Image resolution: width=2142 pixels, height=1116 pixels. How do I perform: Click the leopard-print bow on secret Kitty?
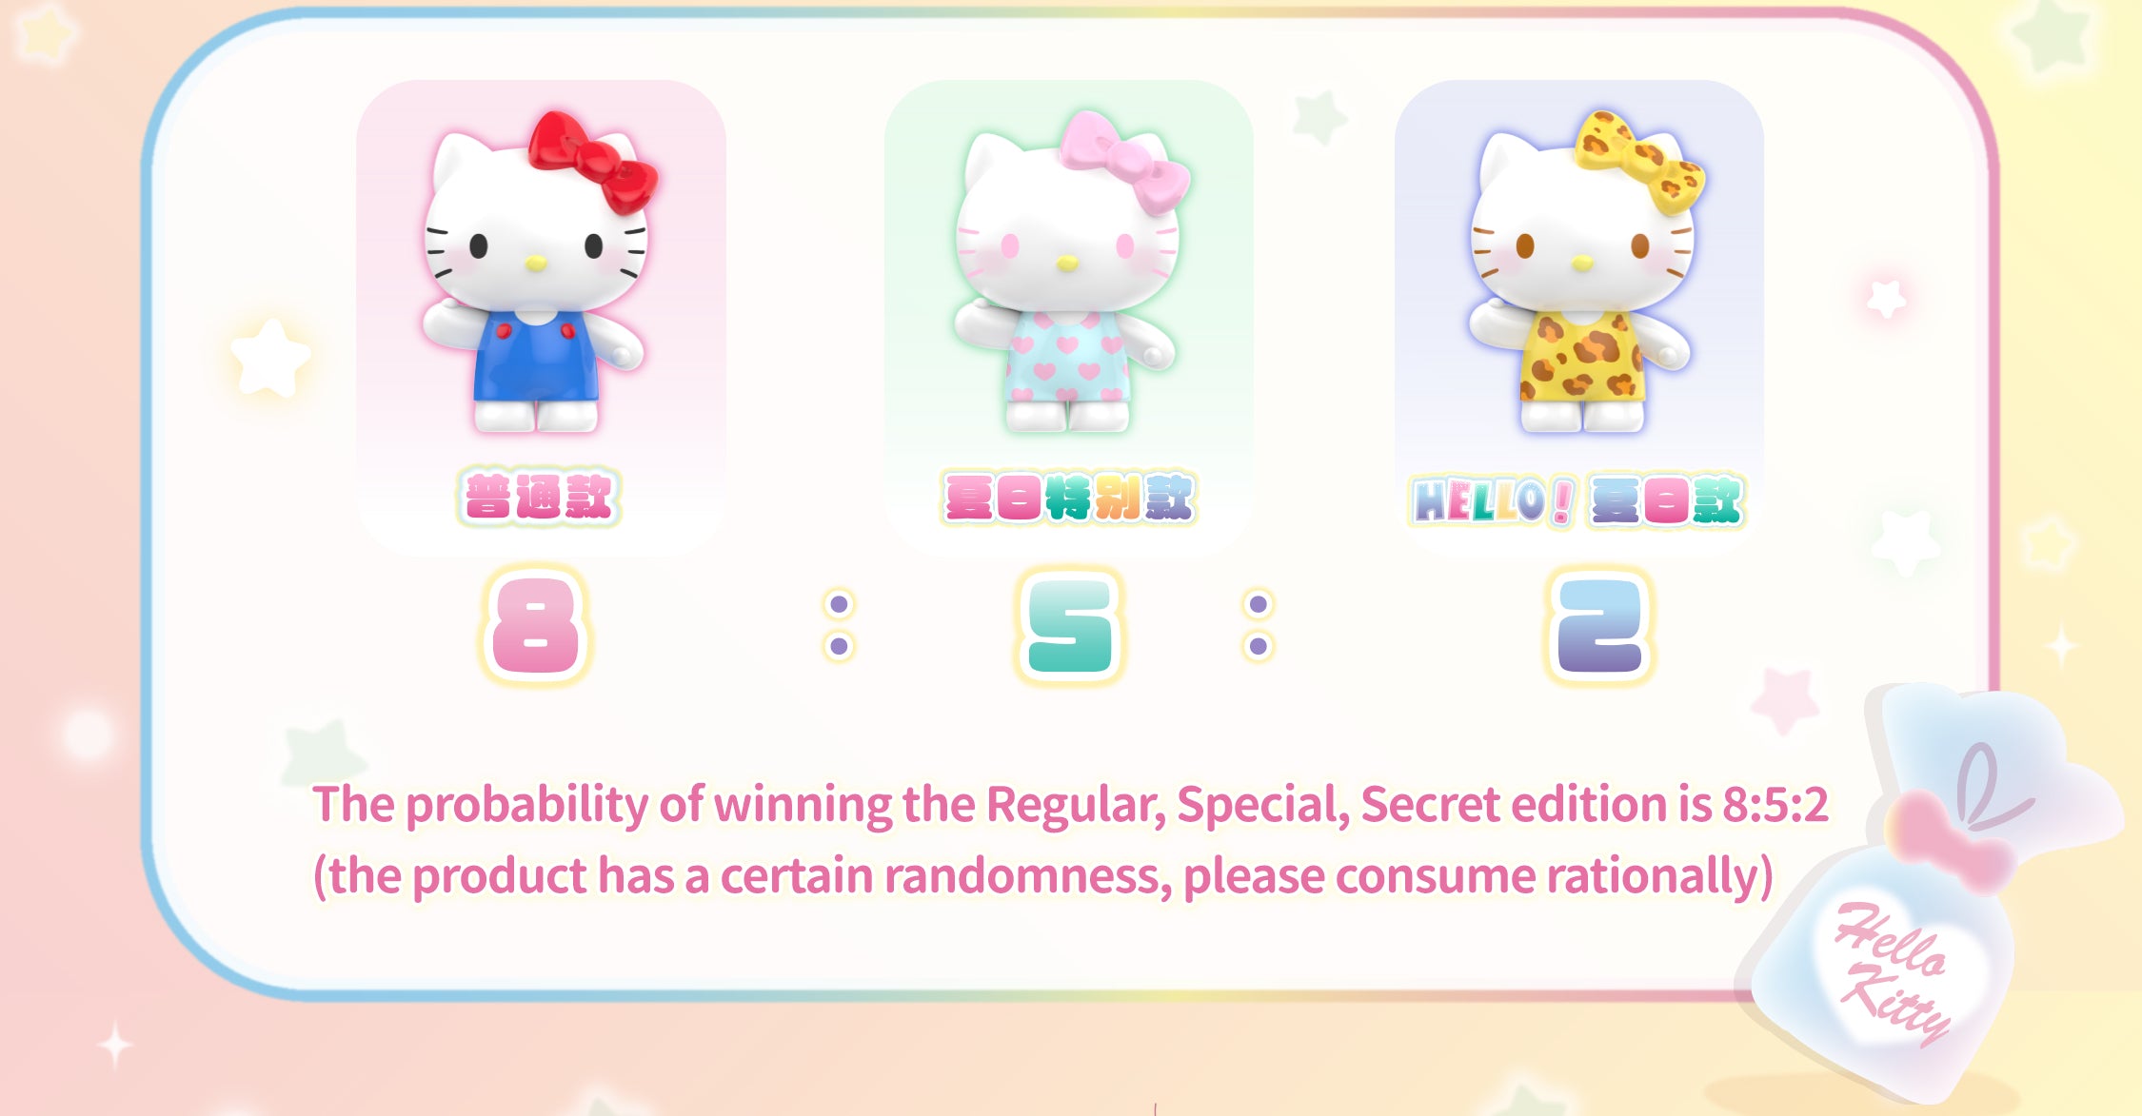(x=1639, y=162)
